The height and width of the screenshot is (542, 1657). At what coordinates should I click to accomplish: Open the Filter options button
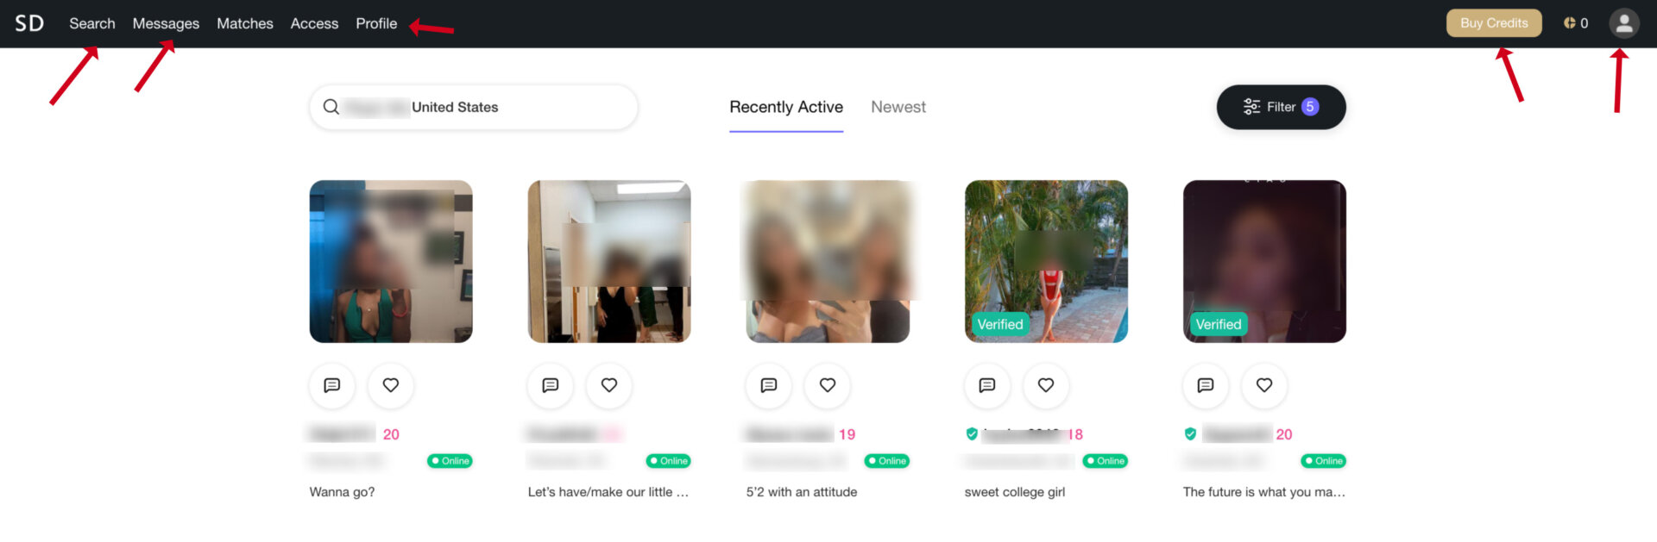pos(1281,107)
